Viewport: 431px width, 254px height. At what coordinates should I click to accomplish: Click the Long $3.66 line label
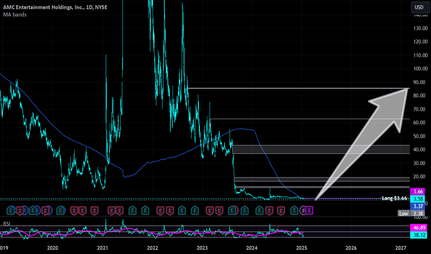[x=394, y=198]
